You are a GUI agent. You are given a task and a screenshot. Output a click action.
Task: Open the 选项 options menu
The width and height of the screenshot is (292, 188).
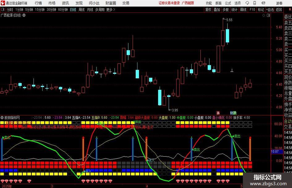237,3
